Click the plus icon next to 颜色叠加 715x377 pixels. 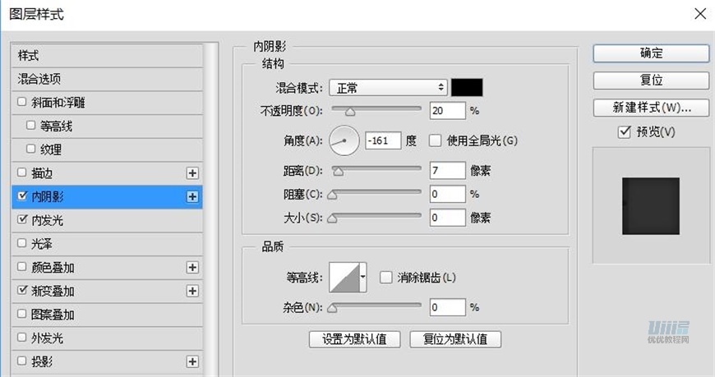[x=192, y=268]
